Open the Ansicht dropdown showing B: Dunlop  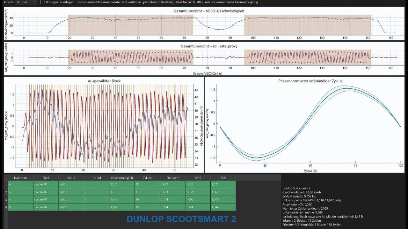click(x=26, y=2)
